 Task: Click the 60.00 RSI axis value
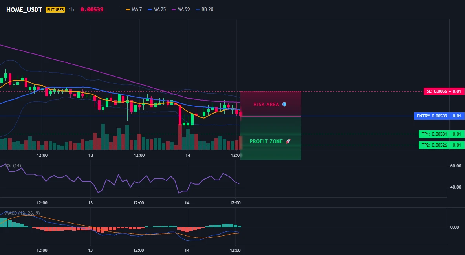pyautogui.click(x=456, y=166)
